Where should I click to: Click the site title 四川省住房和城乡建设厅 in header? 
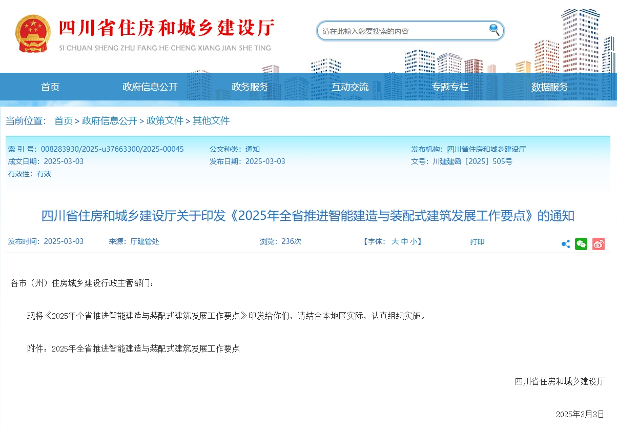click(167, 28)
